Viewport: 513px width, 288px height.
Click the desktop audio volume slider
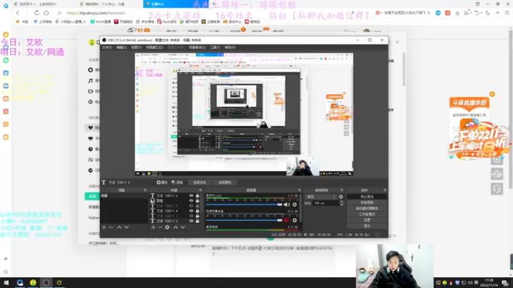click(x=244, y=205)
